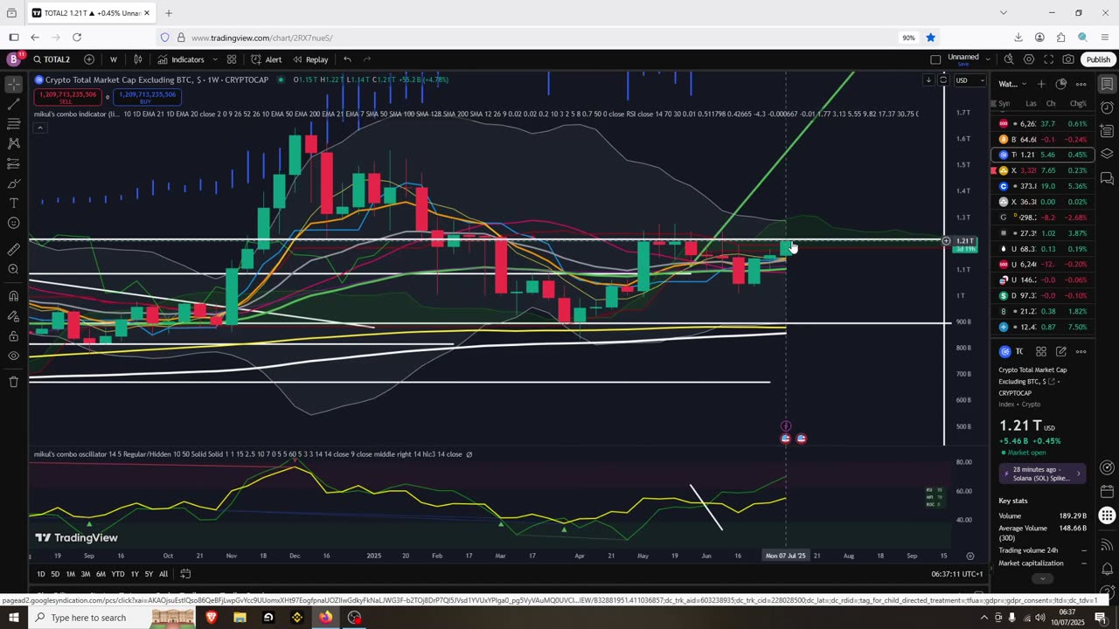Click the magnet mode icon
The image size is (1119, 629).
point(13,295)
